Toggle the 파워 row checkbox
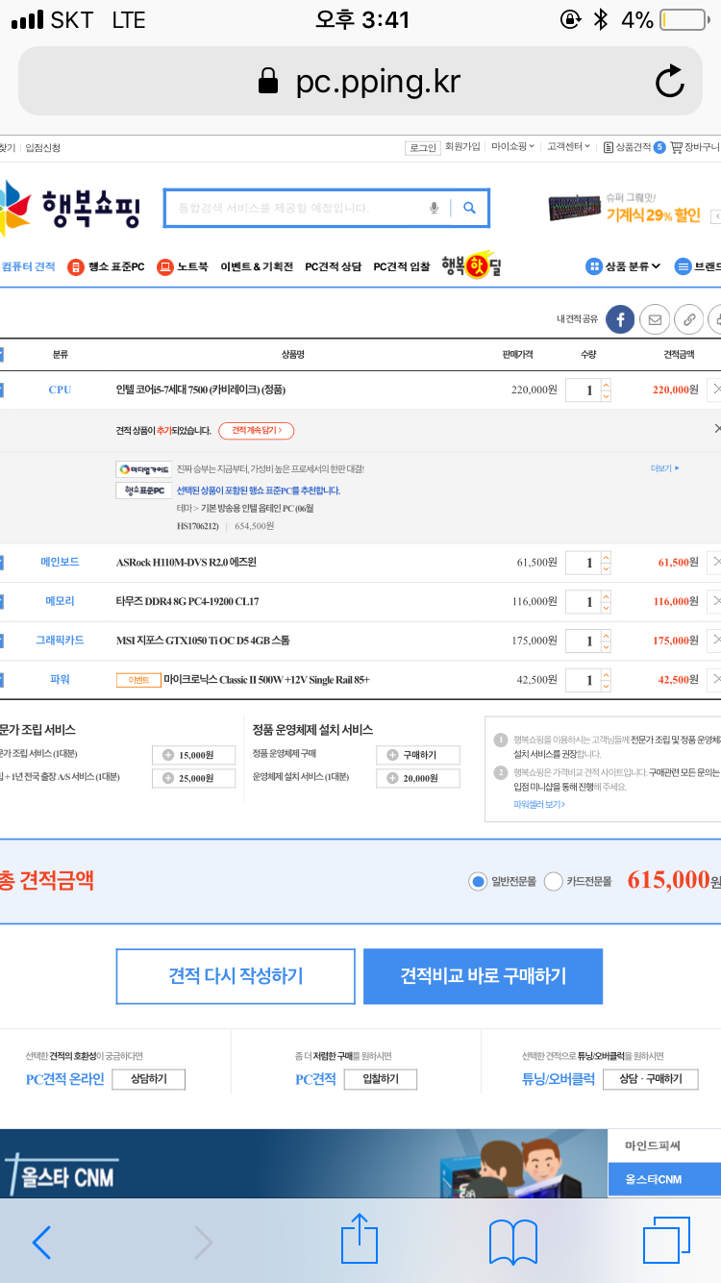Image resolution: width=721 pixels, height=1283 pixels. click(1, 679)
